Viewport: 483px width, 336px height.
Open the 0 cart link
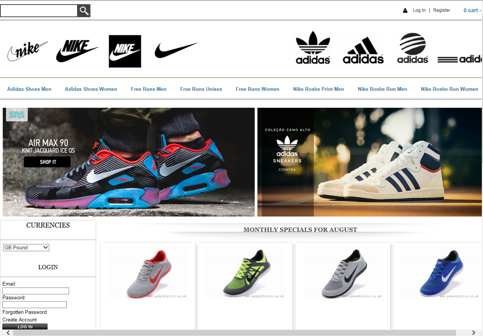tap(472, 10)
